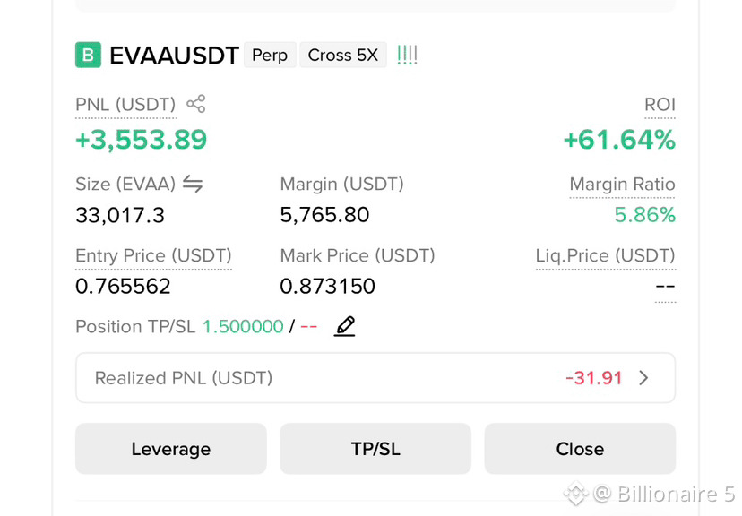This screenshot has height=516, width=742.
Task: Open the Realized PNL (USDT) row
Action: (375, 378)
